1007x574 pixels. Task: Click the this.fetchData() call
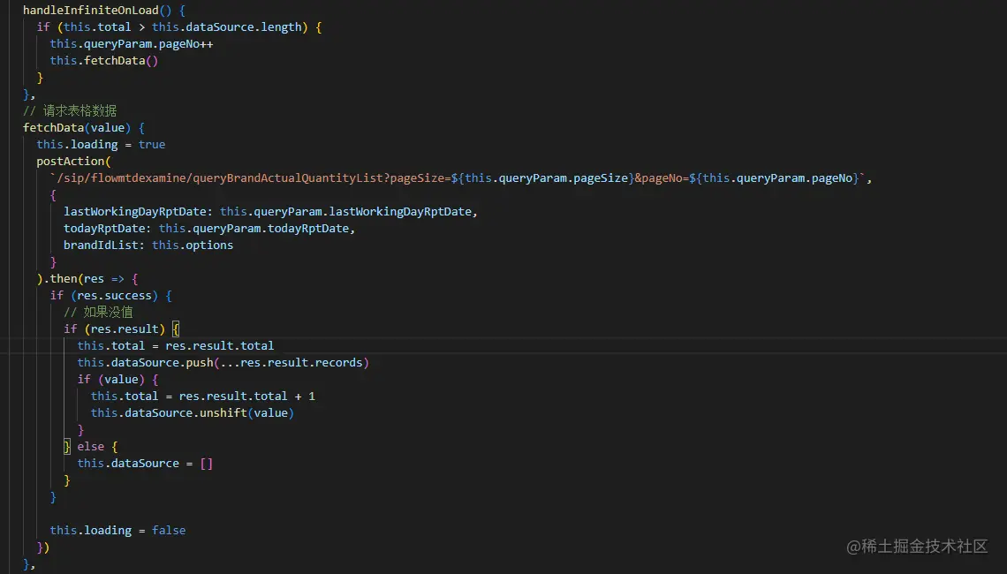(x=104, y=60)
